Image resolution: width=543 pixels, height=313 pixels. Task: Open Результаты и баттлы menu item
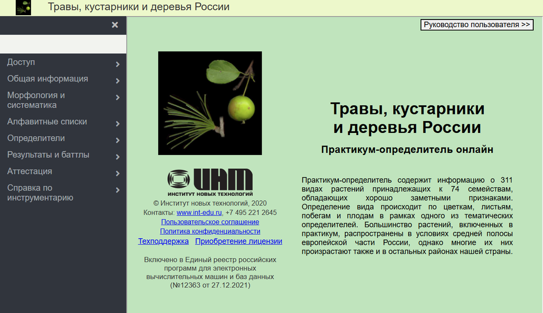(48, 155)
